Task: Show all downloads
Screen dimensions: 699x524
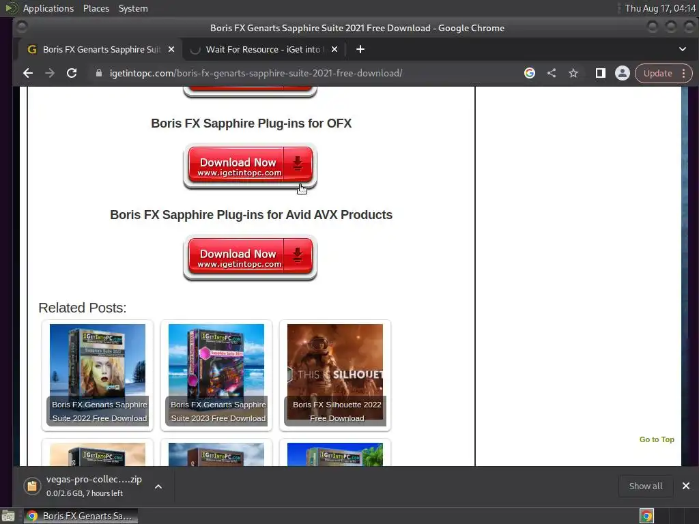Action: [x=646, y=486]
